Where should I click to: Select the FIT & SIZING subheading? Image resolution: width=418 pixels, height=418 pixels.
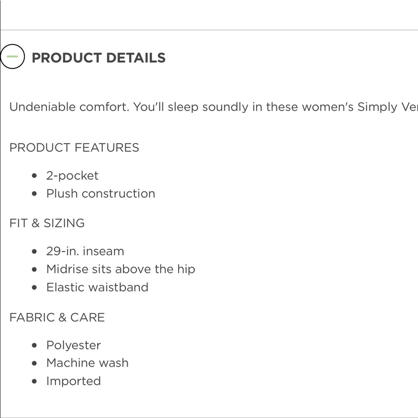point(47,223)
